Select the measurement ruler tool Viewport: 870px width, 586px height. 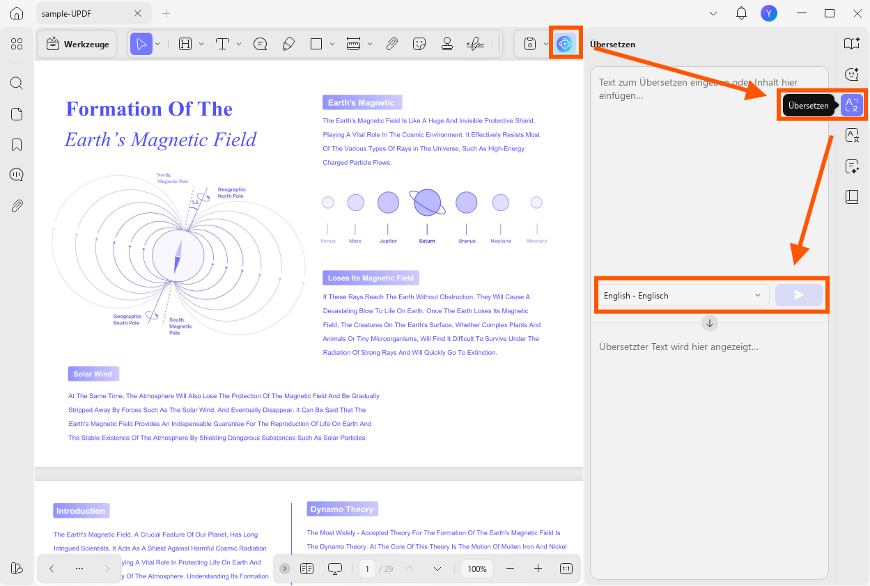(x=354, y=44)
